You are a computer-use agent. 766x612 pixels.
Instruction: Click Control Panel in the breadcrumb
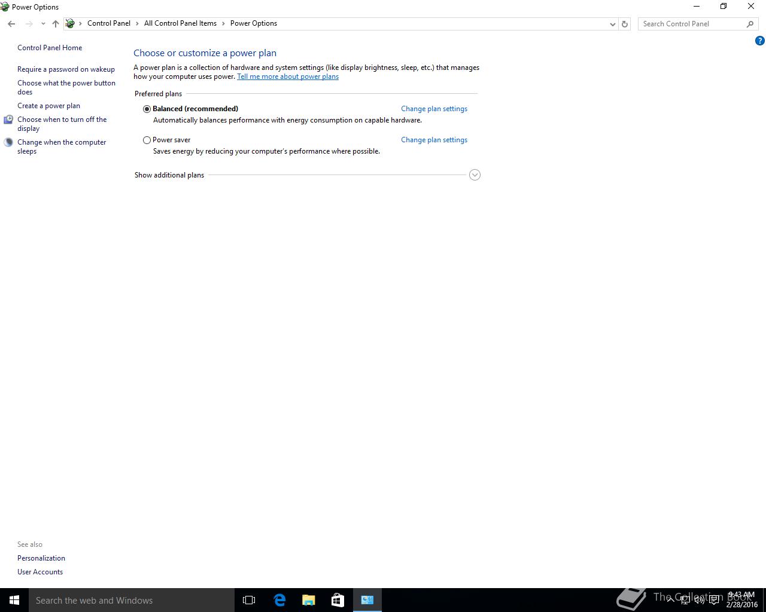click(109, 23)
